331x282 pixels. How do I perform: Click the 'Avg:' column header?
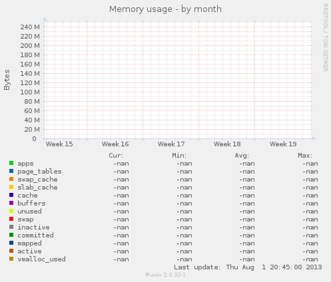[242, 156]
